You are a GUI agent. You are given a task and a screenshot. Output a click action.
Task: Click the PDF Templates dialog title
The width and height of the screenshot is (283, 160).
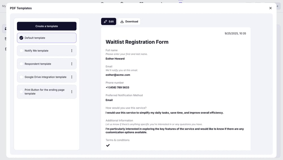click(21, 8)
